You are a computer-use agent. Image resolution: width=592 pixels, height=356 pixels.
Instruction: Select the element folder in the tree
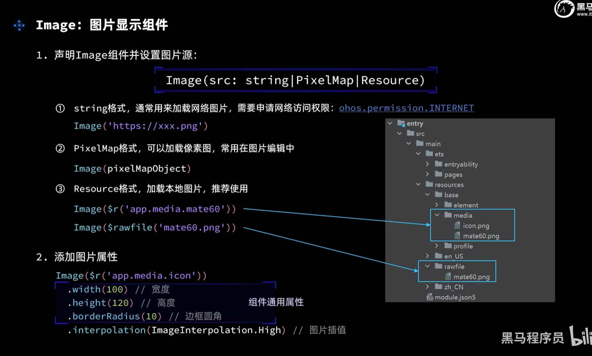(x=465, y=205)
